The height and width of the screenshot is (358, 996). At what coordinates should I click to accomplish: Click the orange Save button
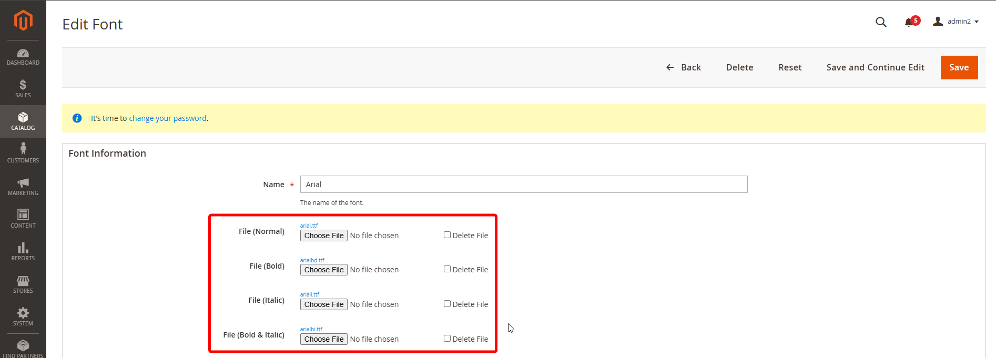pos(959,67)
